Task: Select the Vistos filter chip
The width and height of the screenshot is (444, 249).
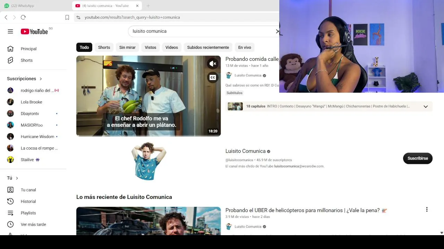Action: [x=151, y=47]
